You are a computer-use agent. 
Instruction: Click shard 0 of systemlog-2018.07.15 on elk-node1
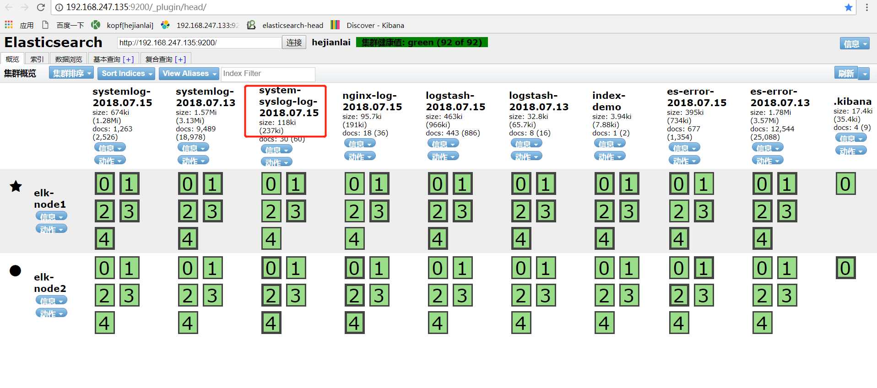point(104,184)
